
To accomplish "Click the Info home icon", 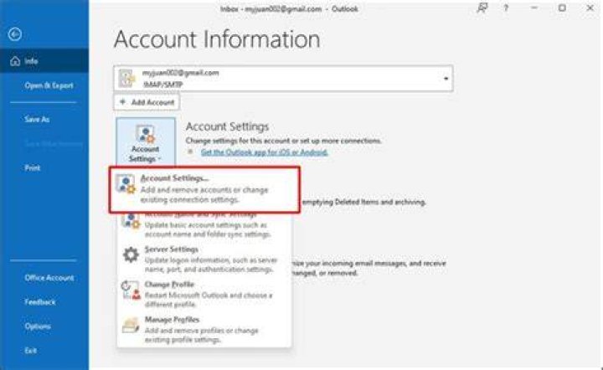I will pos(15,61).
